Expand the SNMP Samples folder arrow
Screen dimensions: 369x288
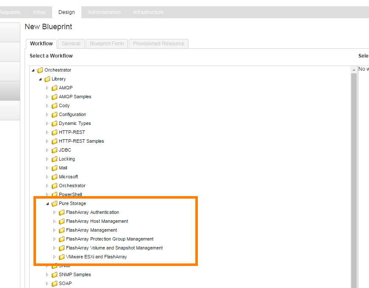tap(47, 274)
